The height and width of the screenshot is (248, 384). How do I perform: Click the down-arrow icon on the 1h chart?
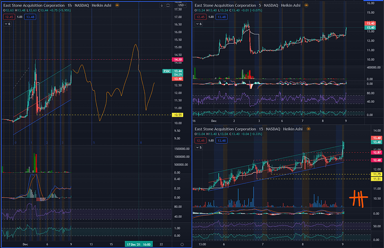(161, 6)
